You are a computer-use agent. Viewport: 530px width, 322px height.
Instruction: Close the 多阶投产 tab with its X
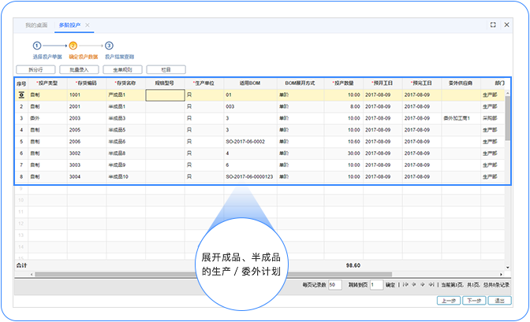[x=88, y=26]
